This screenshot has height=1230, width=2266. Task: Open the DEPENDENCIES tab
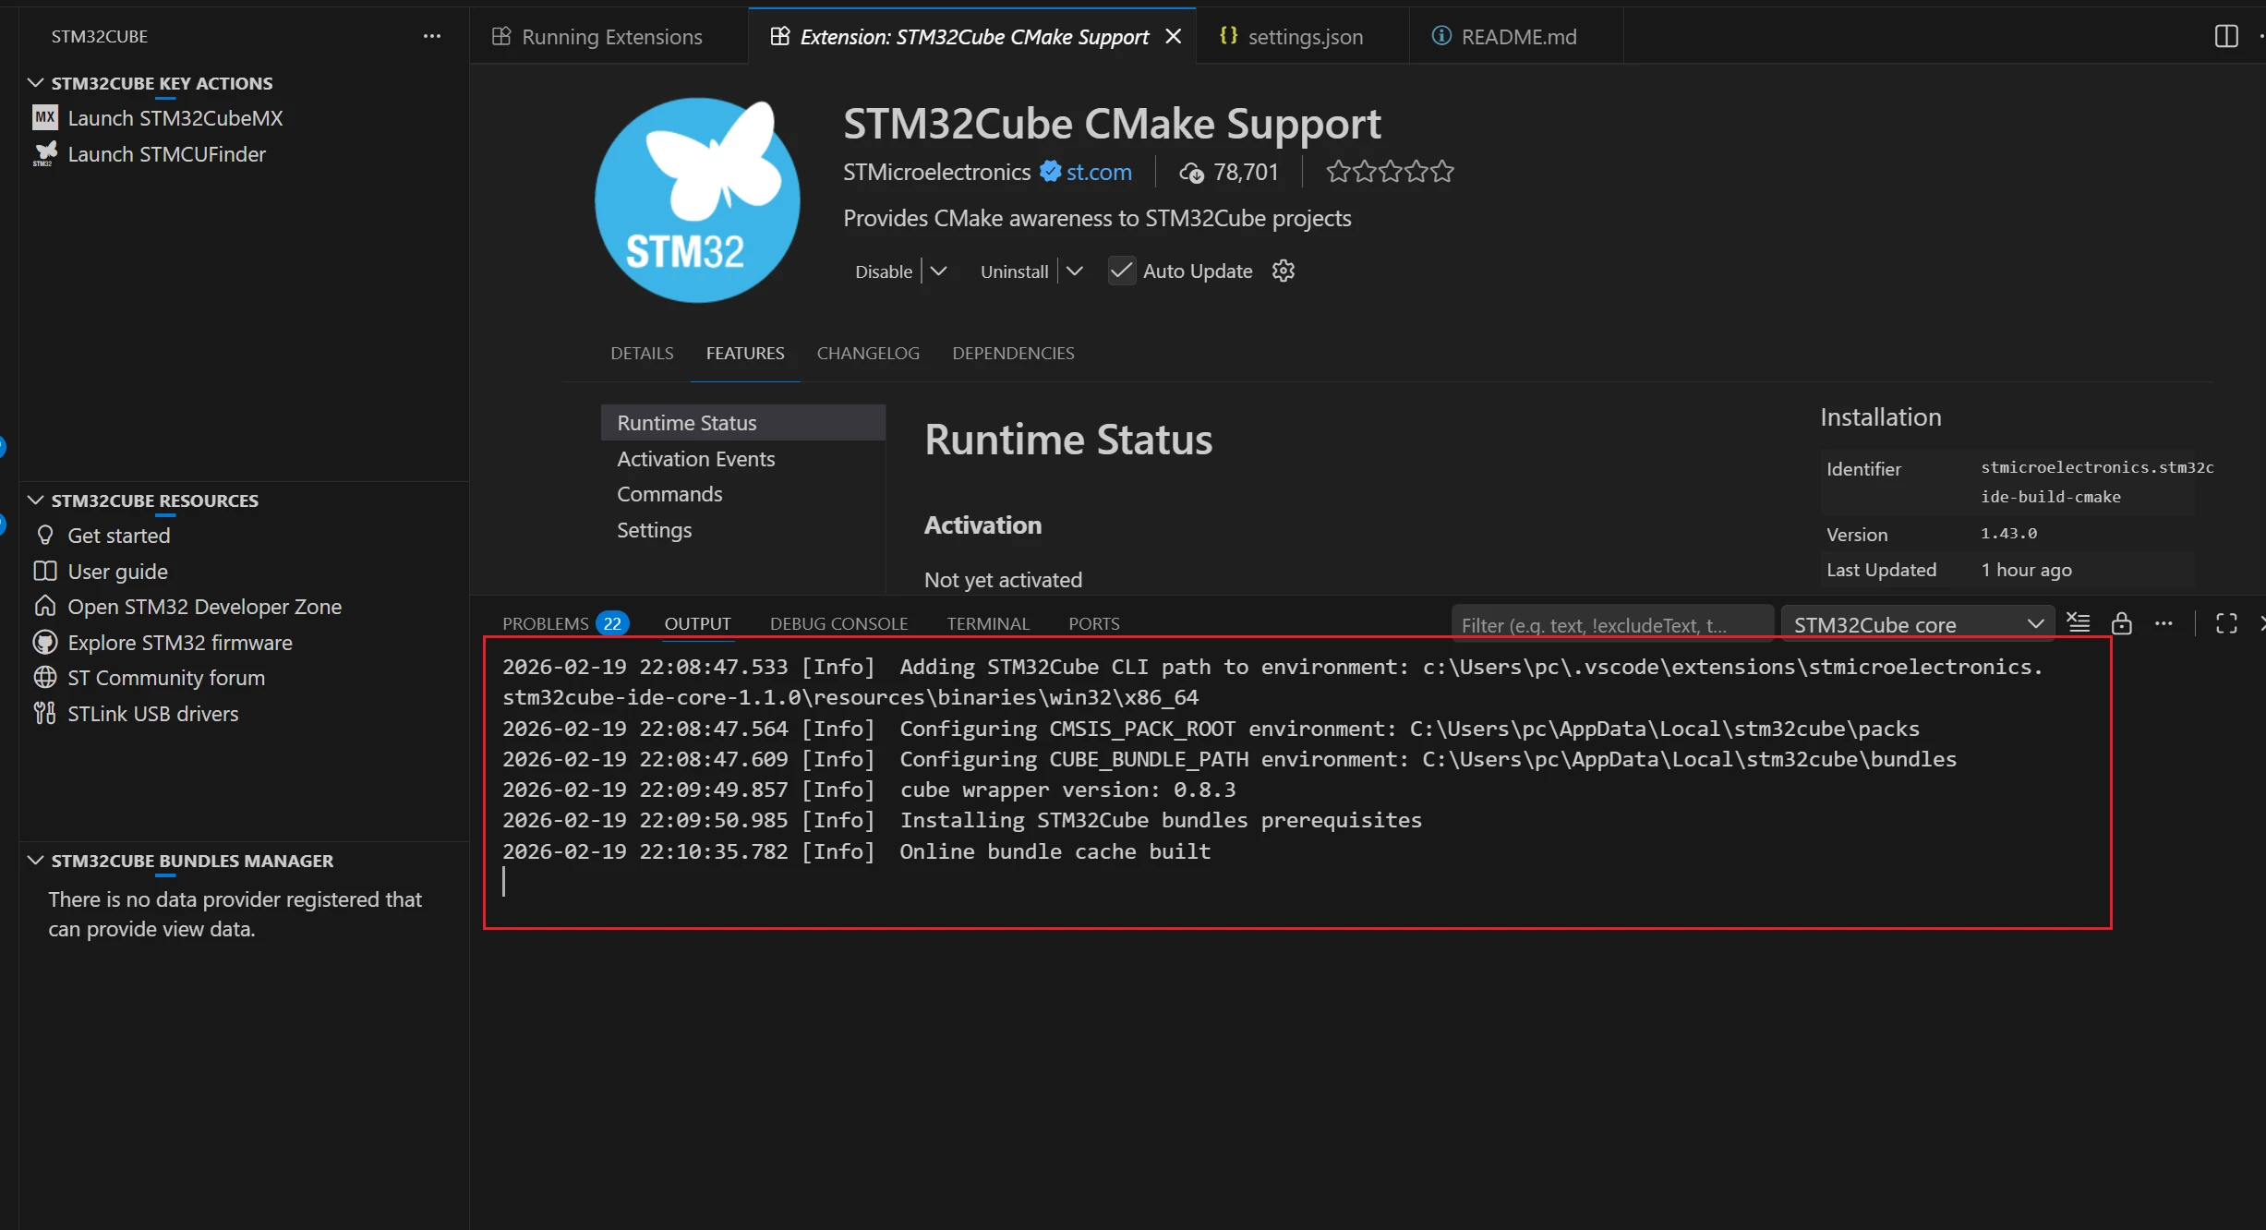click(1013, 353)
